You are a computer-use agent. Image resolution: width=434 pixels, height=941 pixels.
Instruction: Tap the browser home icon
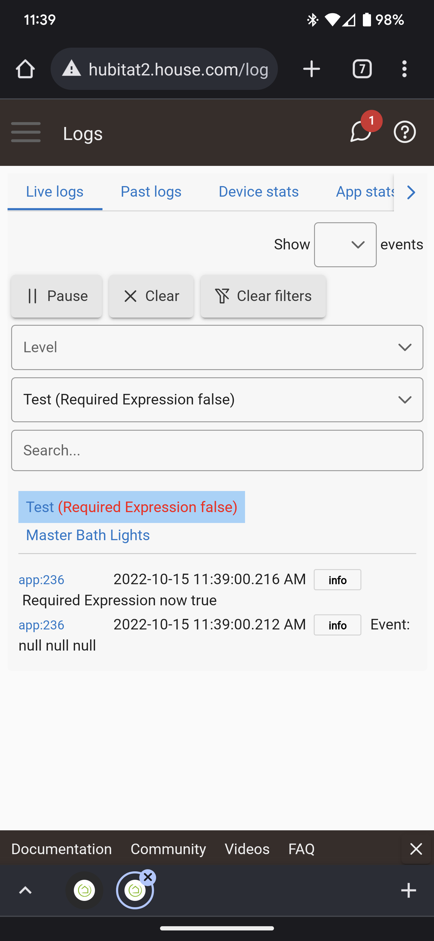pyautogui.click(x=25, y=69)
